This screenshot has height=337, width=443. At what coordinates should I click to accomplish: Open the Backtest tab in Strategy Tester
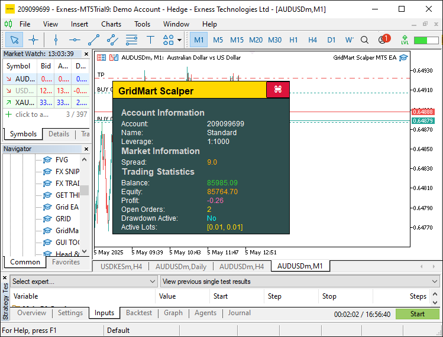[139, 313]
